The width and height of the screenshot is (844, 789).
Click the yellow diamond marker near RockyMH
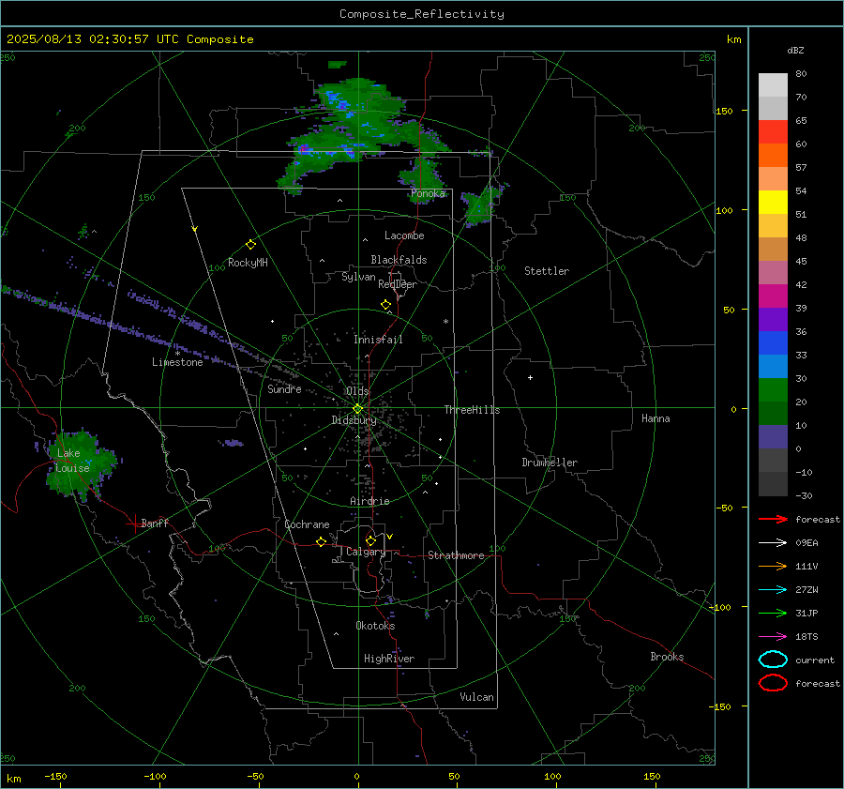tap(250, 245)
